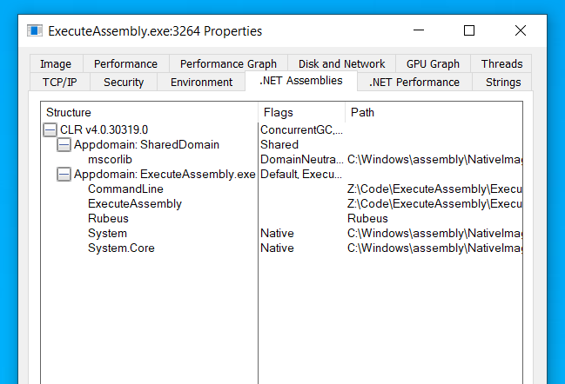This screenshot has width=565, height=384.
Task: Collapse the Appdomain: ExecuteAssembly.exe node
Action: point(64,174)
